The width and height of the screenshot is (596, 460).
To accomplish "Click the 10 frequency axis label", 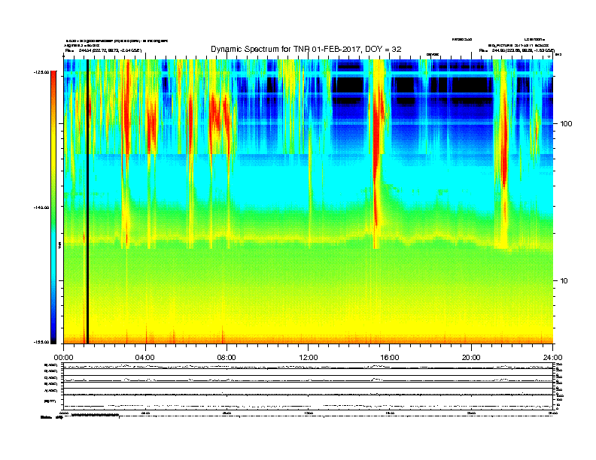I will [x=564, y=281].
